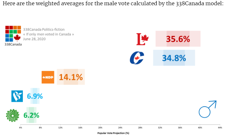Click the Bloc Québécois light blue logo
This screenshot has height=140, width=235.
(17, 96)
